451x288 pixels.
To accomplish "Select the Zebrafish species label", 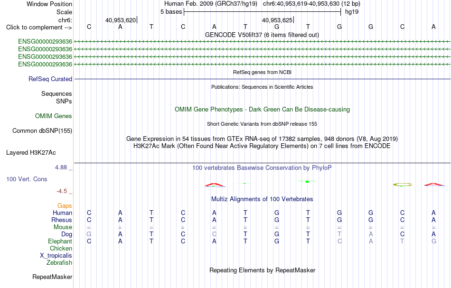I will (x=59, y=263).
